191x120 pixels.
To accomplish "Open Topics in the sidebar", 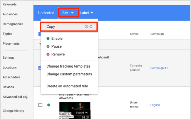I will click(7, 34).
